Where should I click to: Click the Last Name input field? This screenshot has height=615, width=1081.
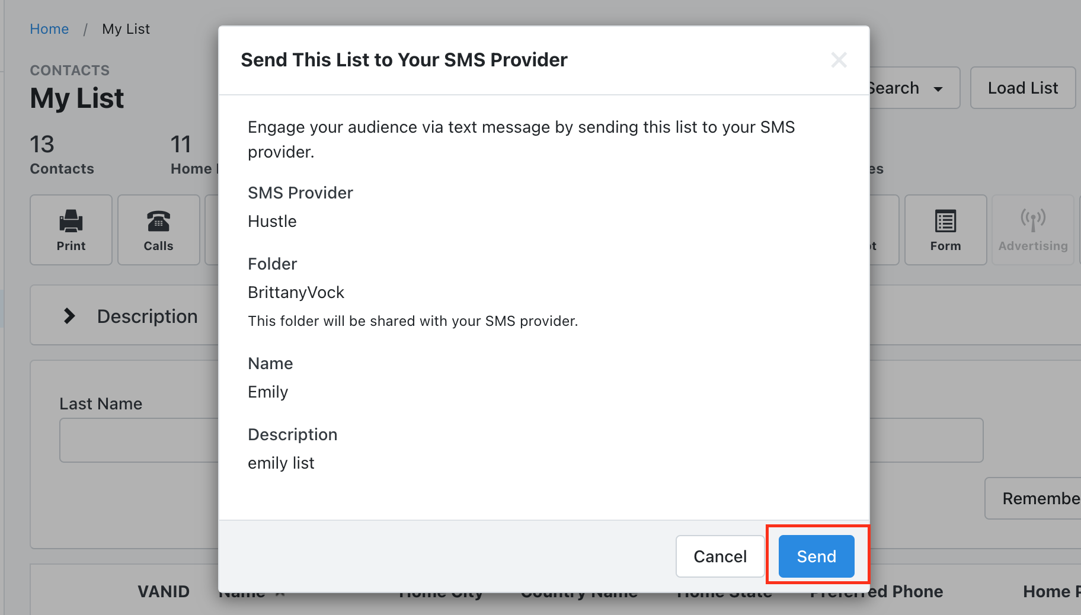139,440
